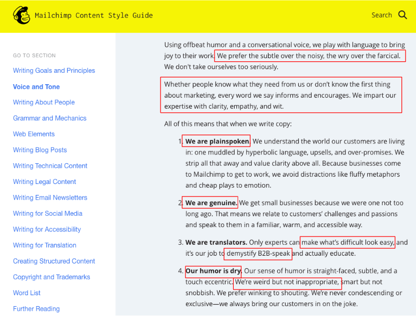
Task: Go to Writing for Accessibility
Action: click(x=47, y=229)
